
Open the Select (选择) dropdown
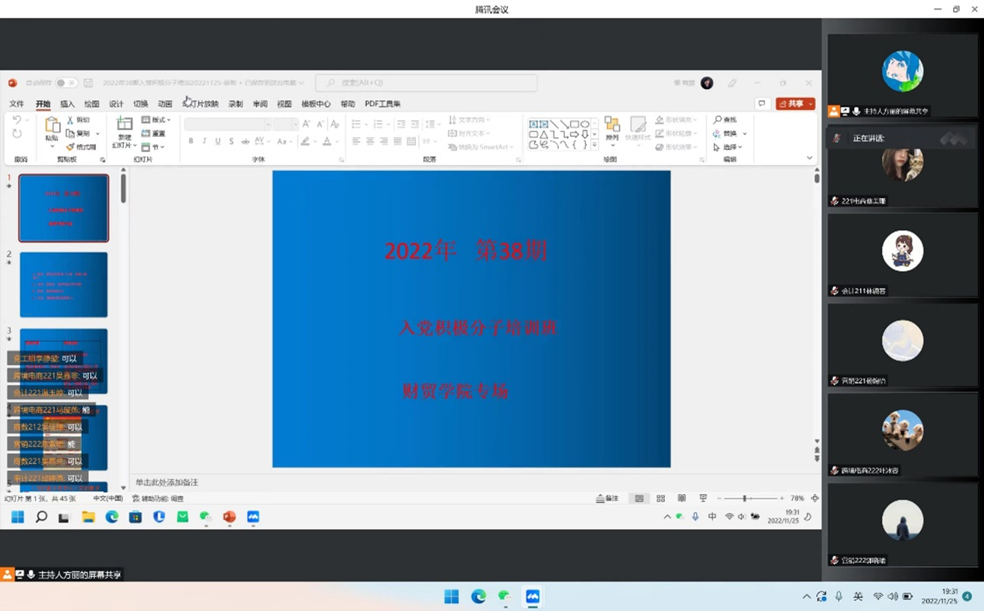[729, 147]
